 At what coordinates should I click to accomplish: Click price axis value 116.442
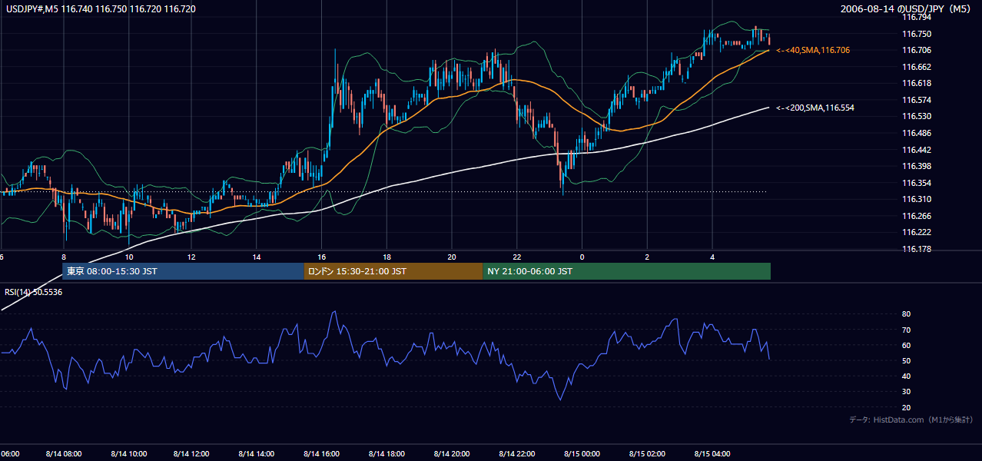pos(916,150)
